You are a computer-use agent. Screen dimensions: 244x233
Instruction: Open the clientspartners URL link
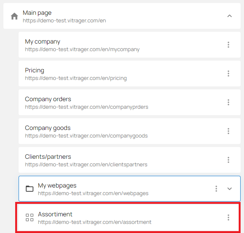(86, 164)
